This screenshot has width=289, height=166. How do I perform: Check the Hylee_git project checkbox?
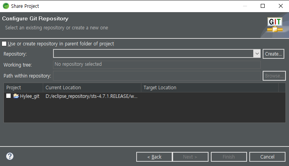(9, 96)
